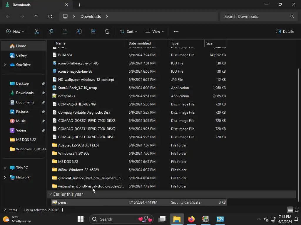The width and height of the screenshot is (301, 225).
Task: Open the View dropdown
Action: (x=155, y=32)
